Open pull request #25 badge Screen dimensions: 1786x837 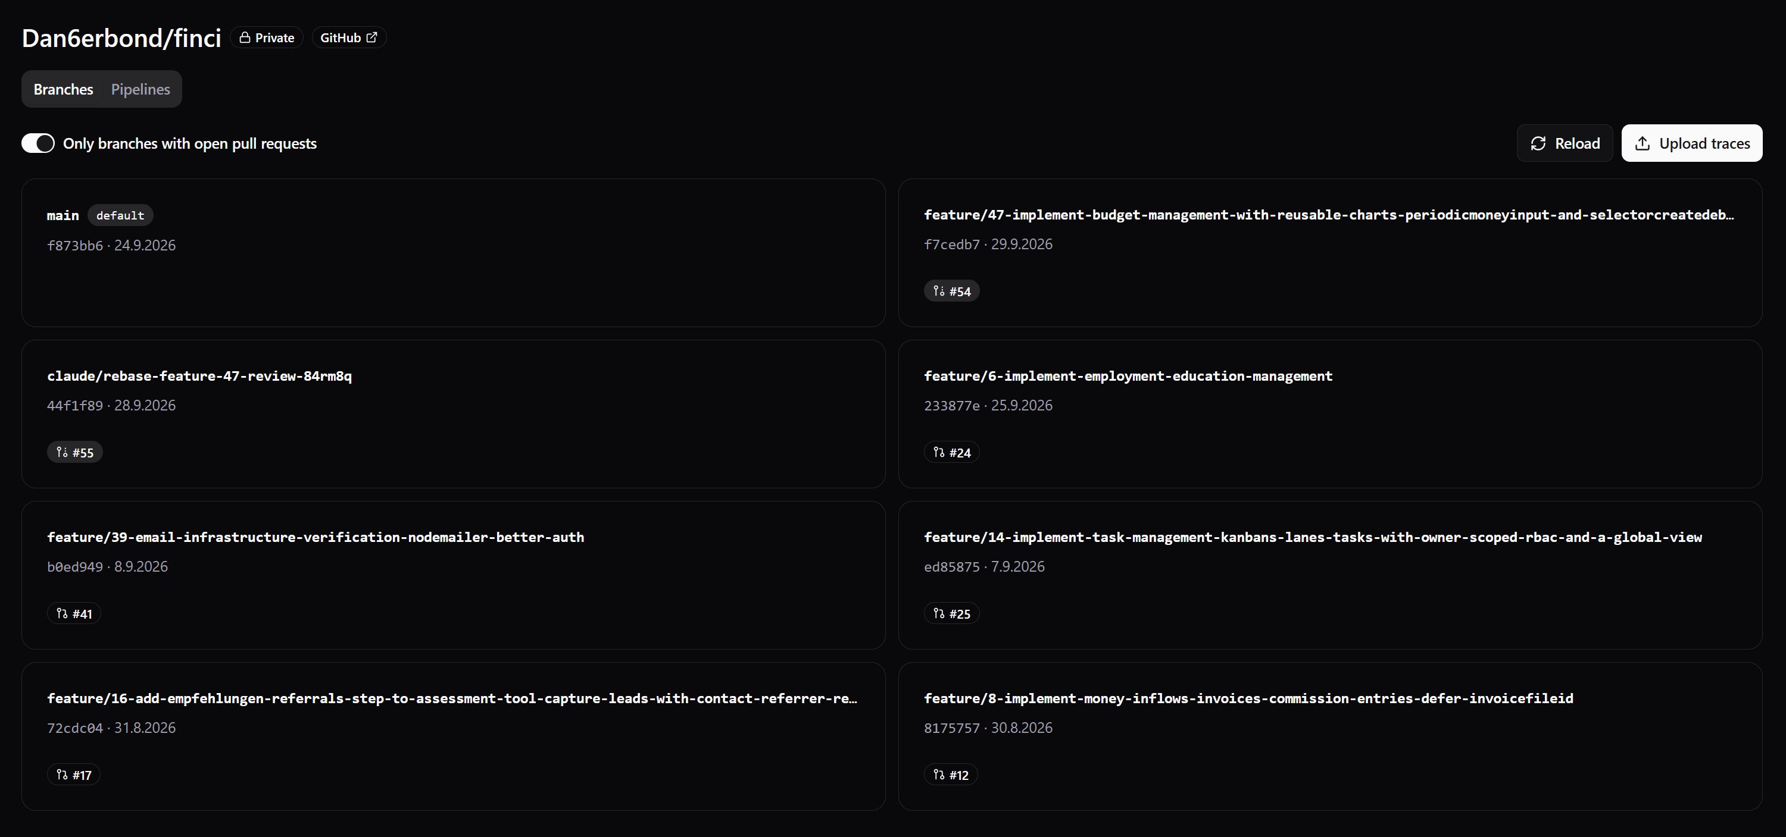[951, 614]
